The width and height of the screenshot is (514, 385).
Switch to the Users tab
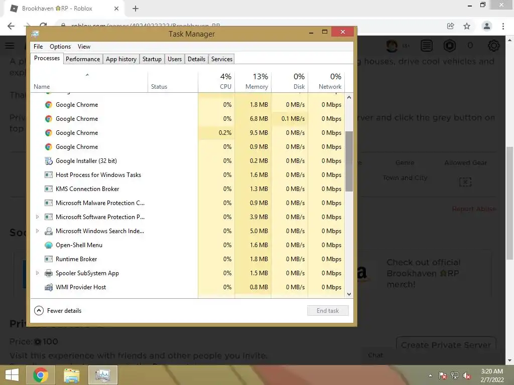click(x=175, y=59)
